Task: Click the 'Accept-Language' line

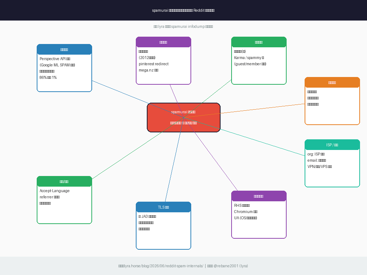Action: coord(55,191)
